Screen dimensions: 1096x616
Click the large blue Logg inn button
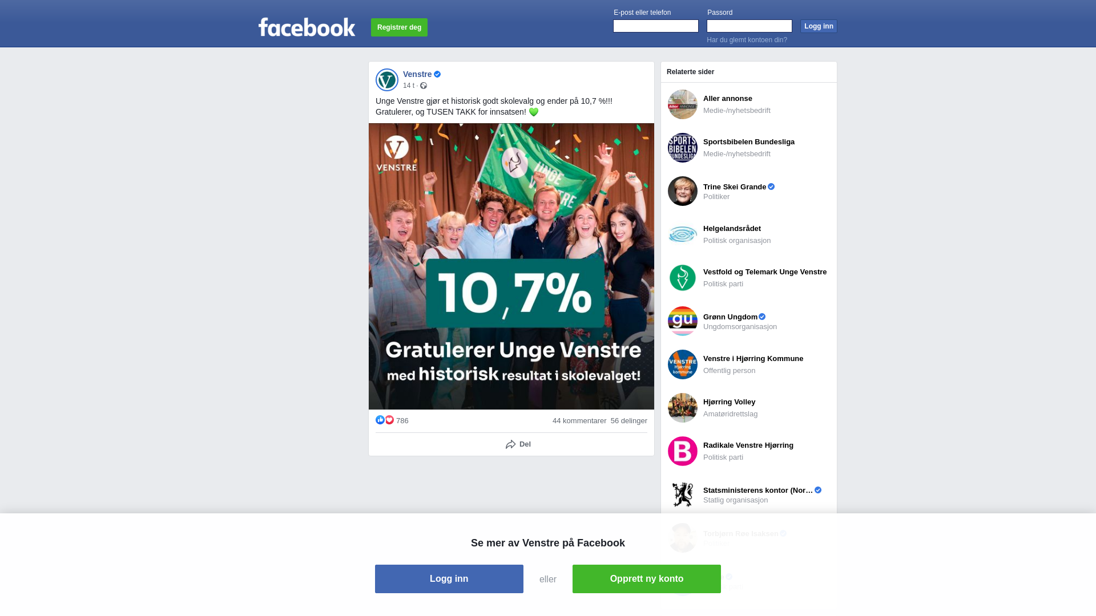click(x=449, y=579)
